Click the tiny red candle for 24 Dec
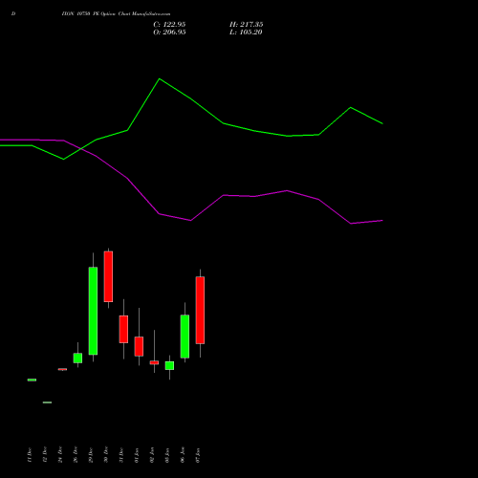The height and width of the screenshot is (478, 478). coord(62,369)
